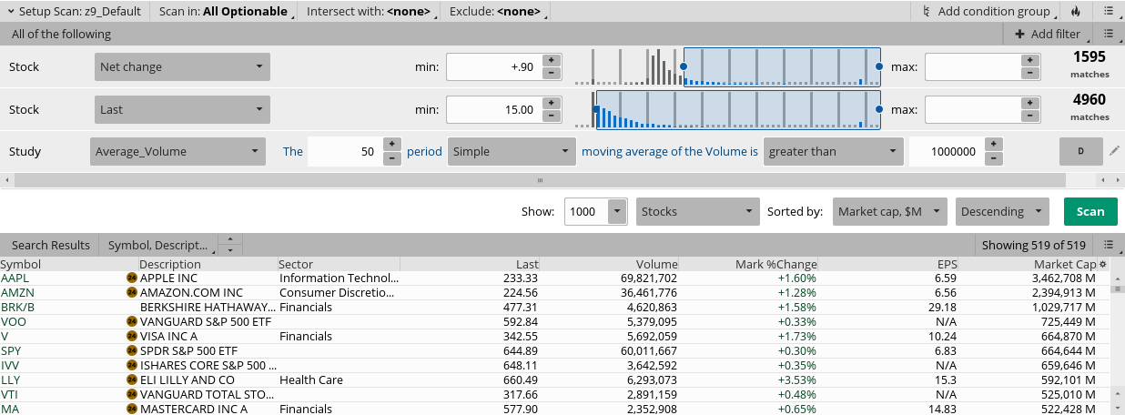Image resolution: width=1125 pixels, height=415 pixels.
Task: Click the up arrow next to Symbol, Descript...
Action: (231, 240)
